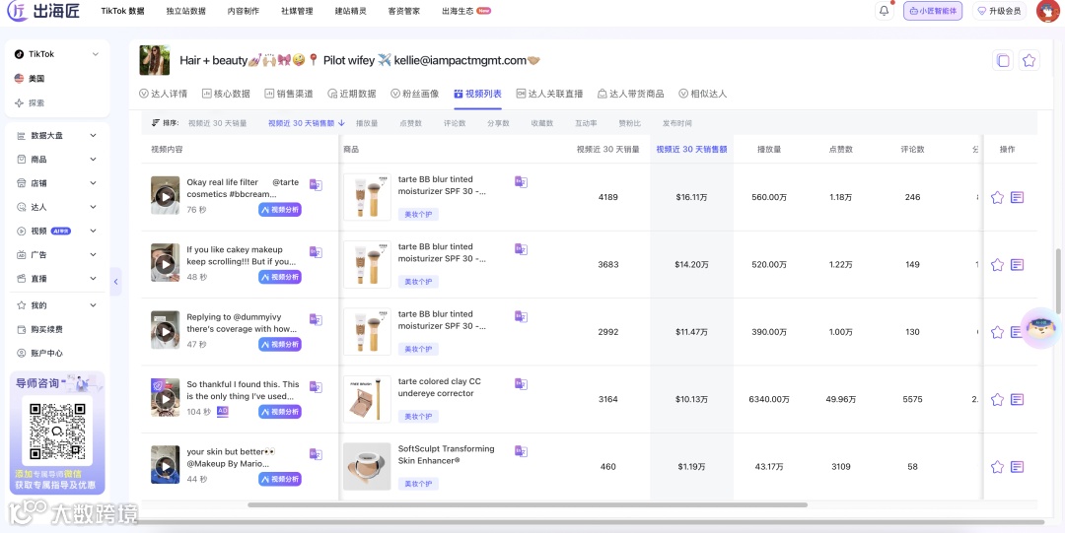Open the 出海生态 top menu

465,11
